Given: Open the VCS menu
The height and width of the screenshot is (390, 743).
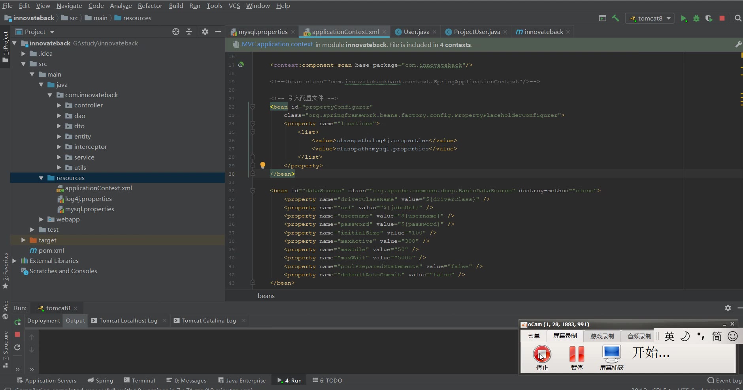Looking at the screenshot, I should click(x=234, y=6).
